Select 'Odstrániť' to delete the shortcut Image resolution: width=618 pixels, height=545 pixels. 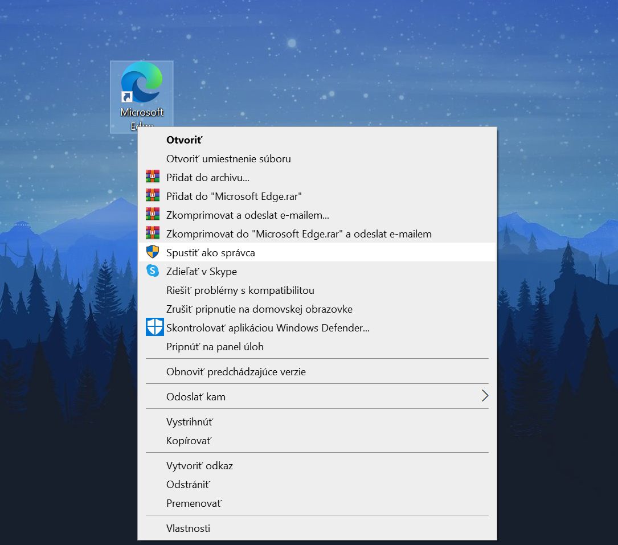317,485
